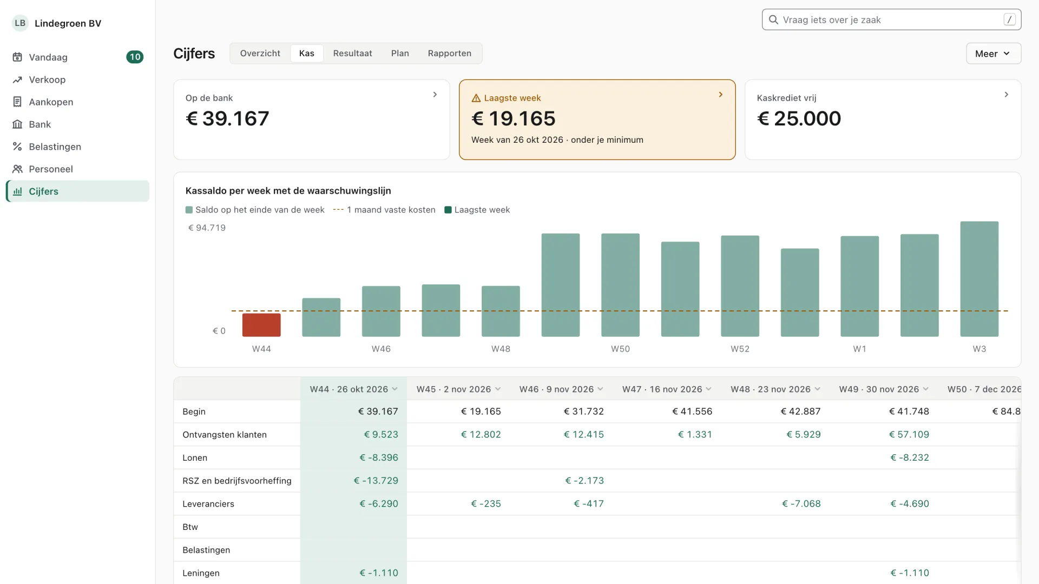Click the W3 bar in the chart
Screen dimensions: 1039x584
(979, 279)
